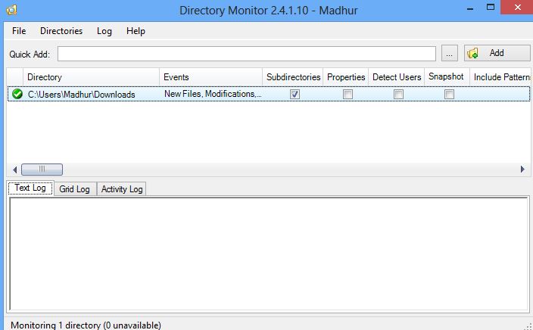
Task: Click the Properties column header
Action: pos(346,76)
